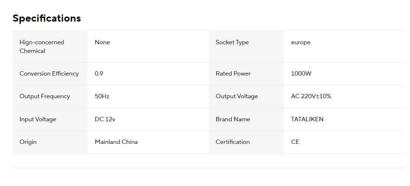Click the 50Hz frequency value
This screenshot has height=186, width=410.
click(102, 96)
